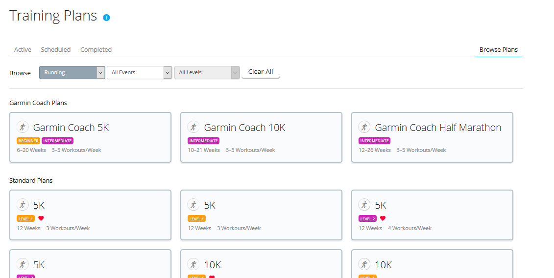Click '3 Workouts/Week' on the hearted 5K card
The height and width of the screenshot is (278, 554).
coord(68,228)
